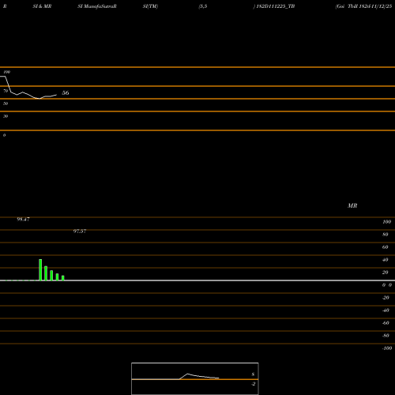Click the MR scale label 80
Screen dimensions: 395x395
[x=386, y=235]
